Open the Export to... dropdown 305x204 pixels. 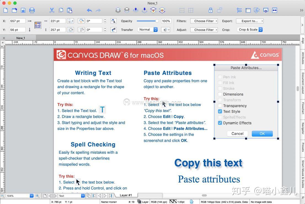coord(250,21)
